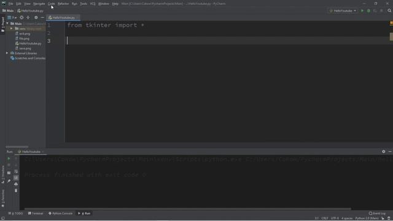Open the Run menu in menu bar
This screenshot has height=221, width=393.
tap(74, 4)
